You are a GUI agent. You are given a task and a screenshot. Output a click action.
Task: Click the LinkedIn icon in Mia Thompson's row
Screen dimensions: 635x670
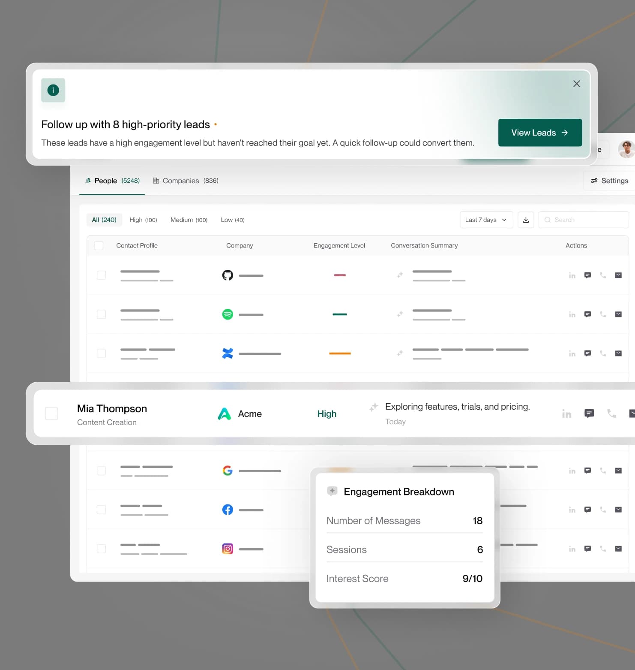point(566,413)
